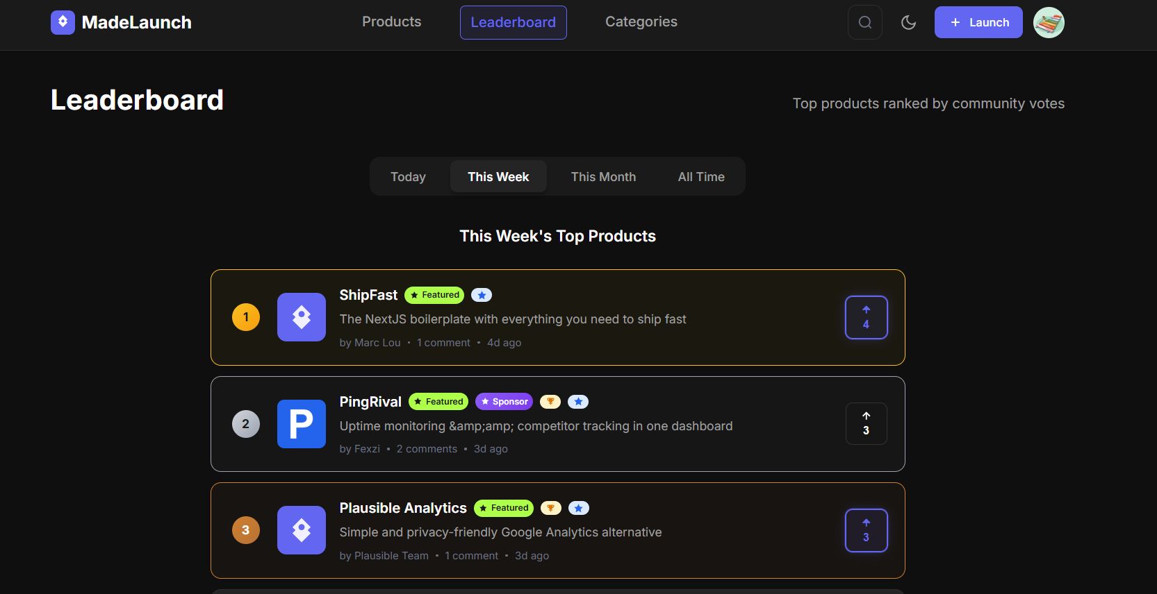Open the user avatar menu
This screenshot has height=594, width=1157.
tap(1048, 22)
